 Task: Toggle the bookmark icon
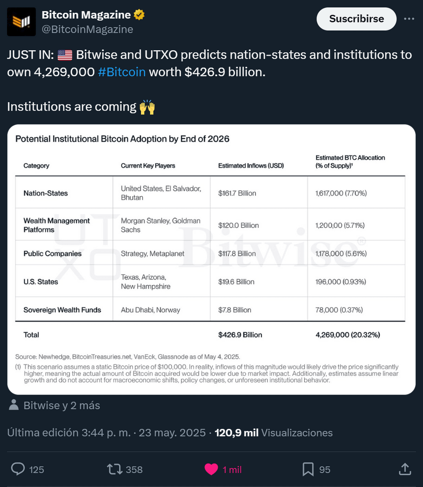(x=308, y=469)
